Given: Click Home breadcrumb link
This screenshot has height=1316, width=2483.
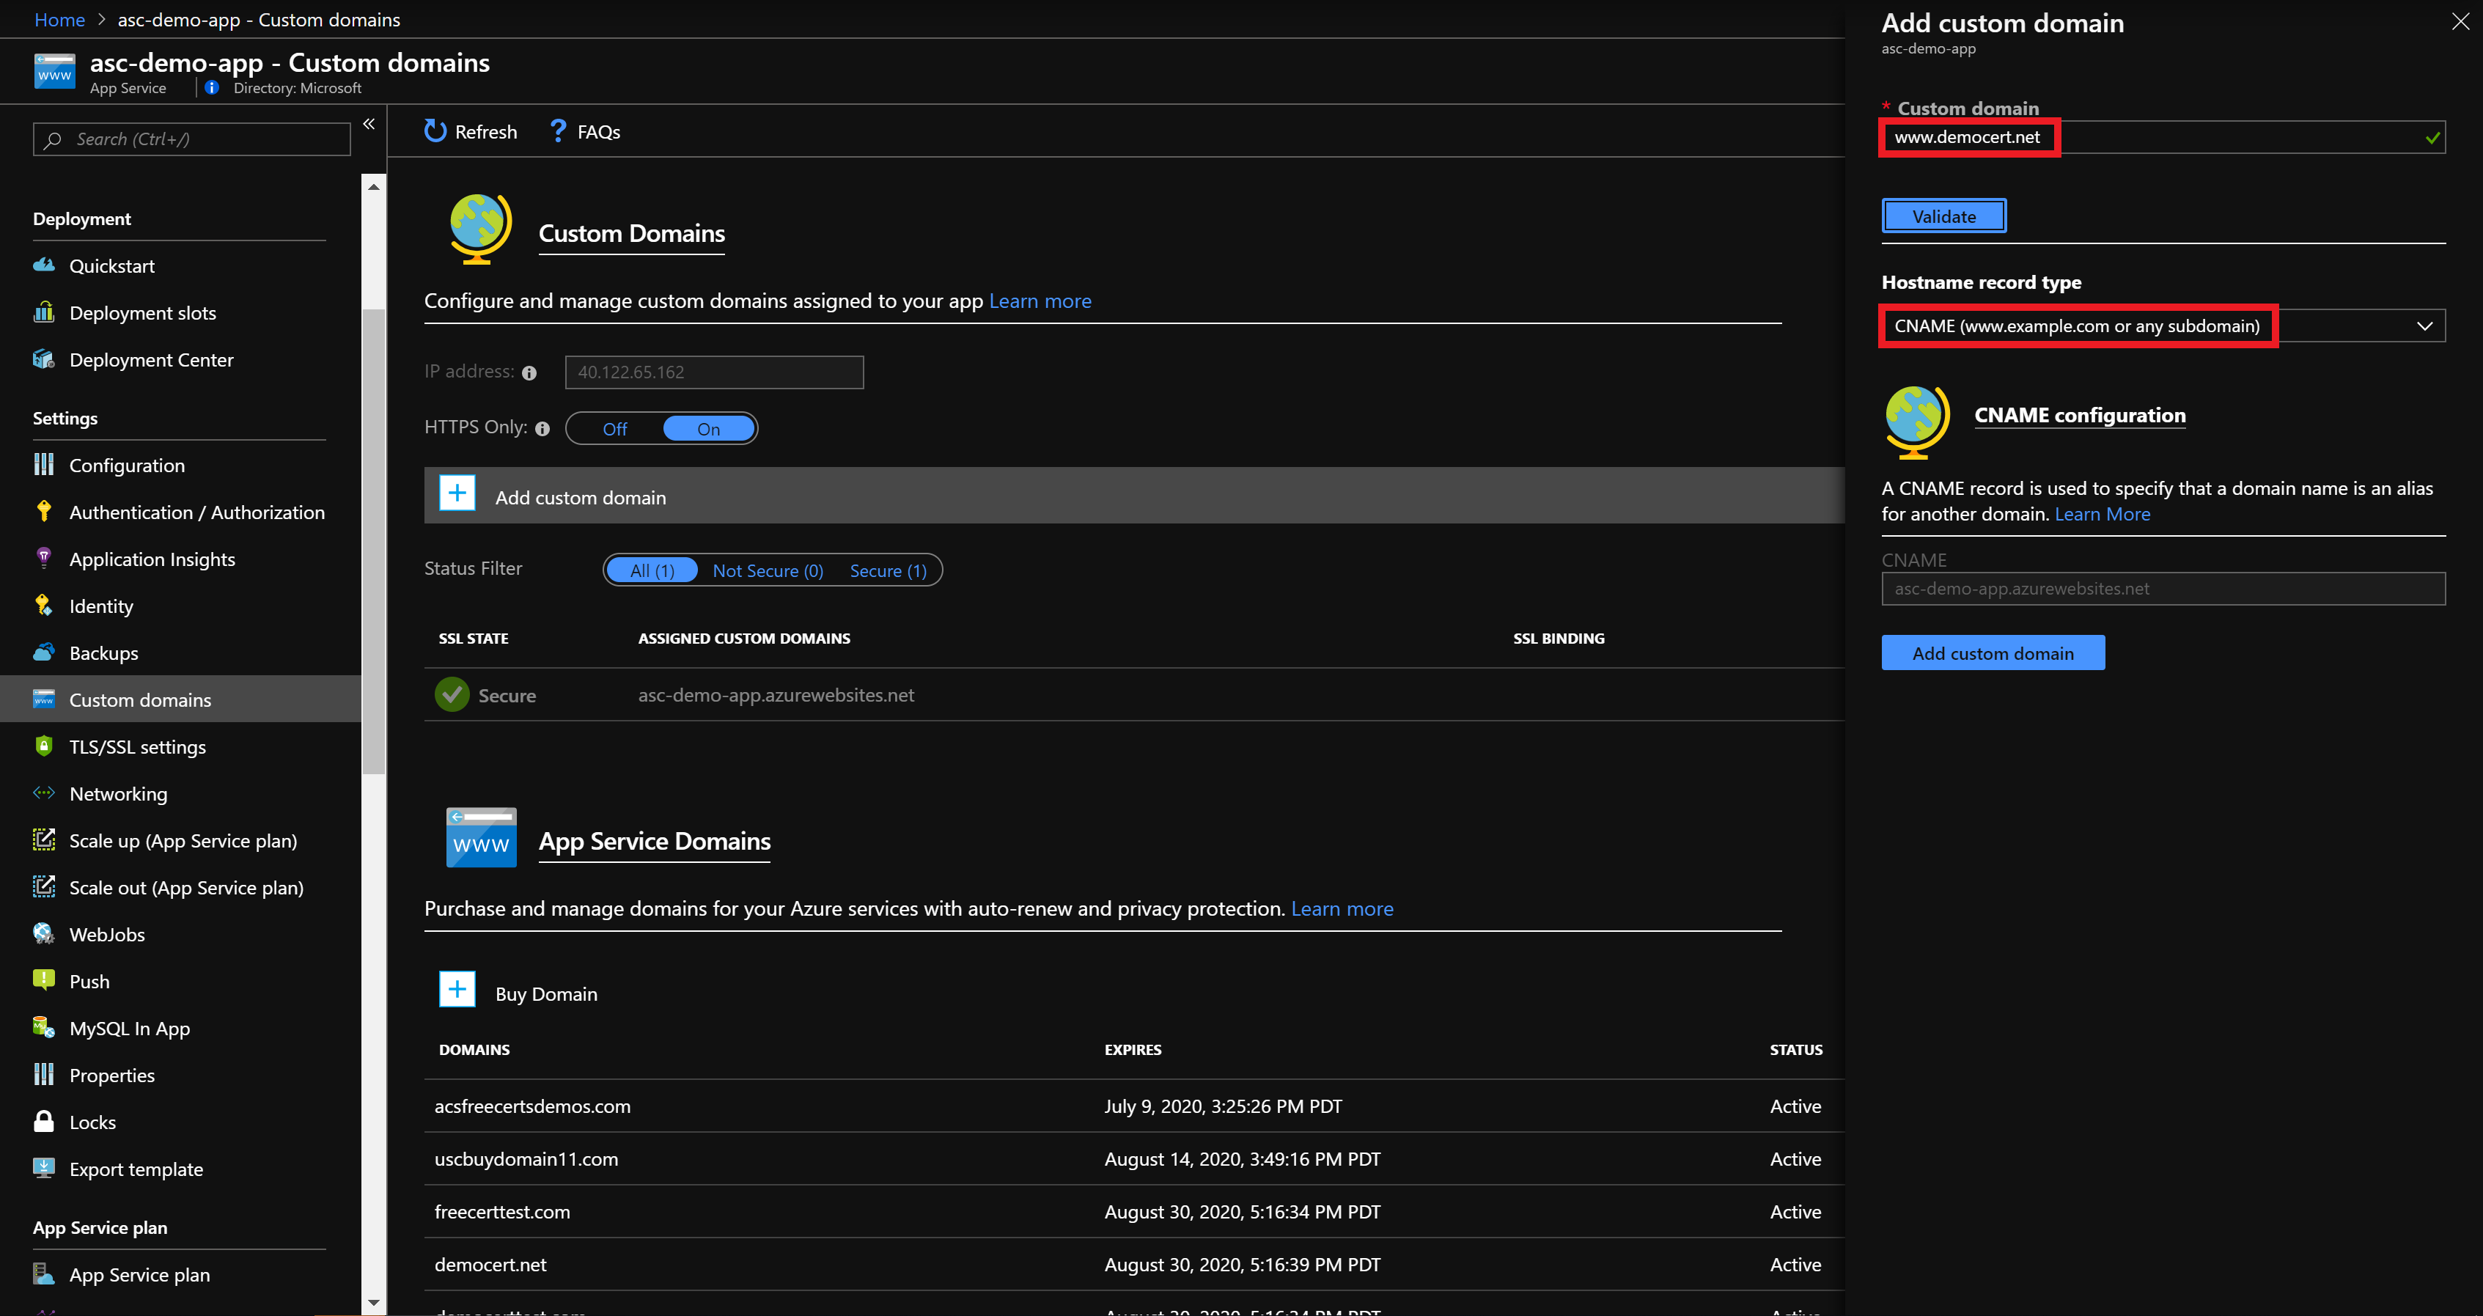Looking at the screenshot, I should coord(60,19).
